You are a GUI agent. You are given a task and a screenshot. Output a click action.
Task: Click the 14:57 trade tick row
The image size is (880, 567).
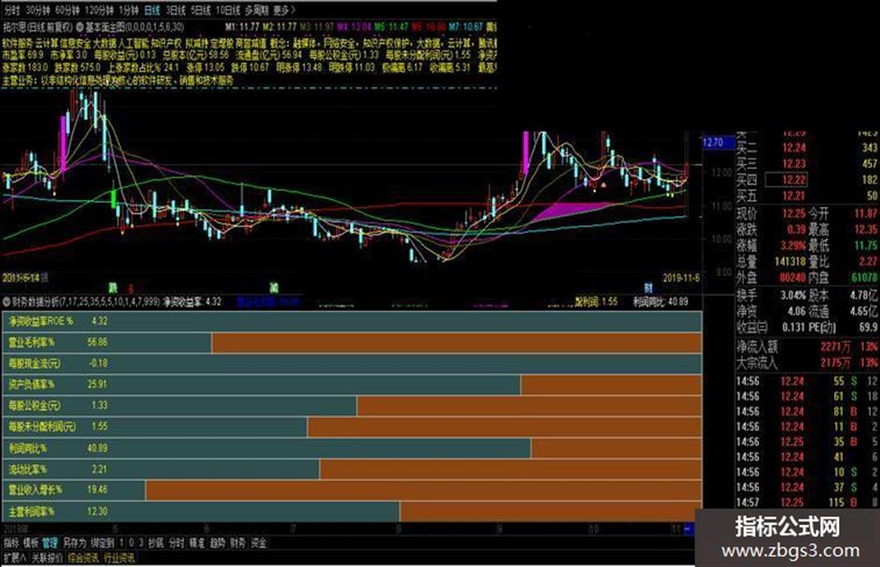[x=807, y=503]
